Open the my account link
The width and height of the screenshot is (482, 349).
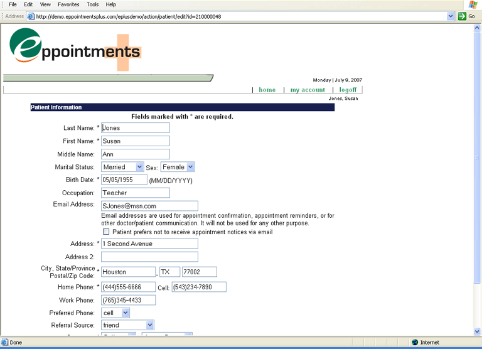(308, 90)
